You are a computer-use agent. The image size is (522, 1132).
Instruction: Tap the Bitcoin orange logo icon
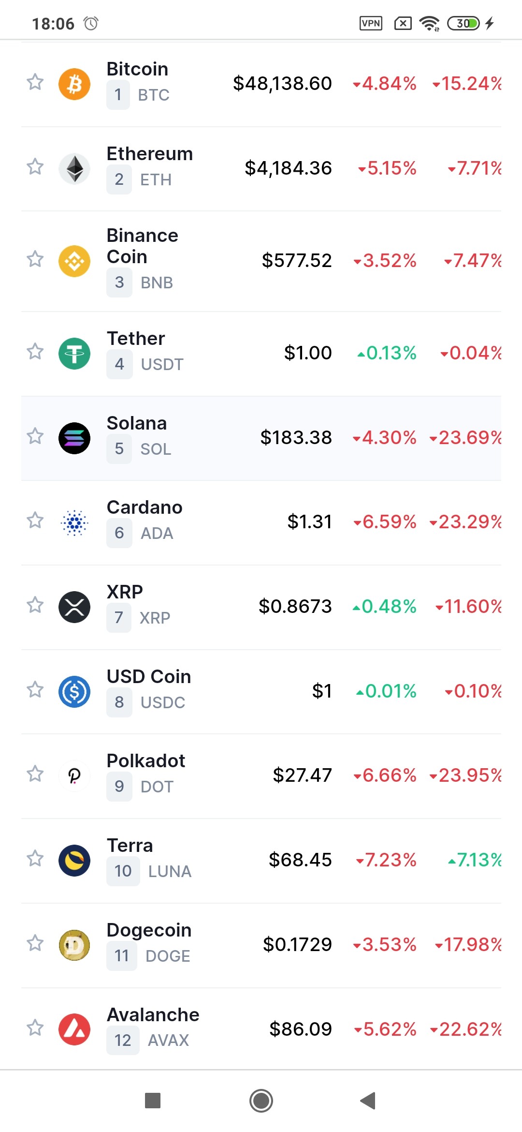74,84
